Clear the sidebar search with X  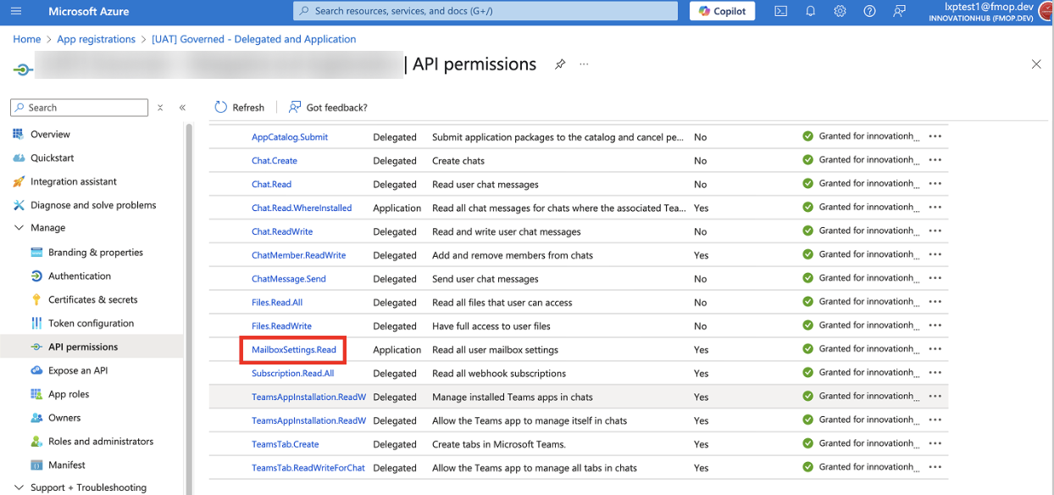click(x=160, y=108)
